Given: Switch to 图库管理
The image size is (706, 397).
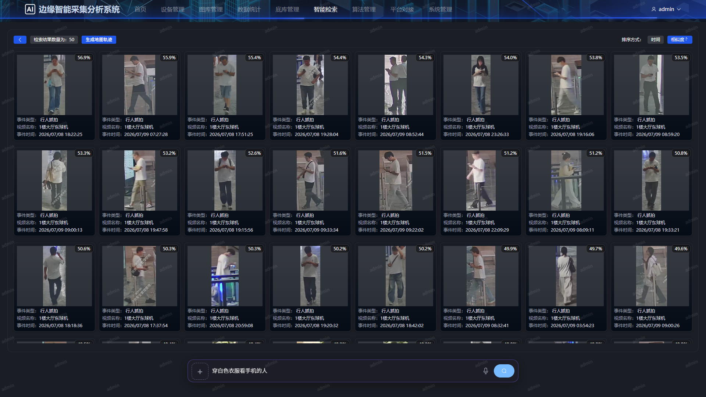Looking at the screenshot, I should [211, 9].
